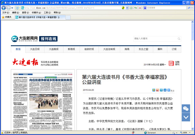Open the Favorites star 收藏夹 button
195x135 pixels.
point(6,17)
